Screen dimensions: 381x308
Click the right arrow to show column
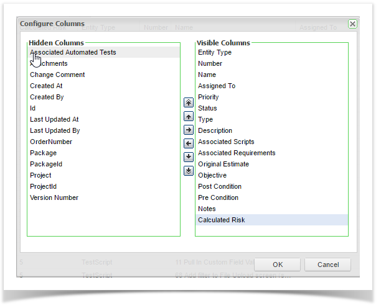(x=188, y=130)
